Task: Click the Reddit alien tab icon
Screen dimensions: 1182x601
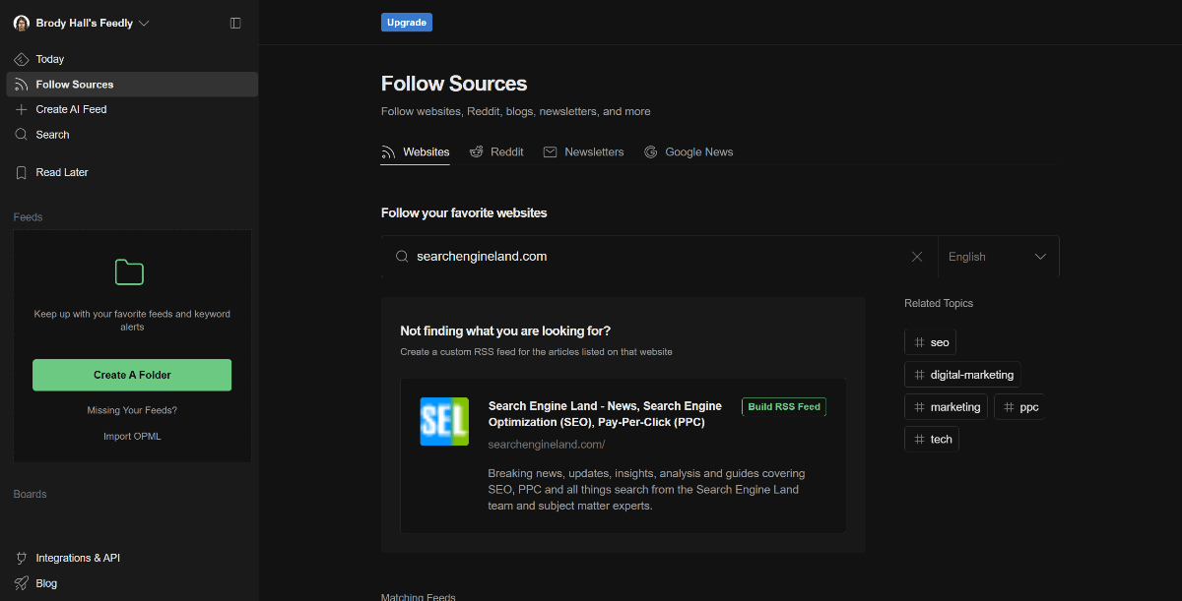Action: (477, 151)
